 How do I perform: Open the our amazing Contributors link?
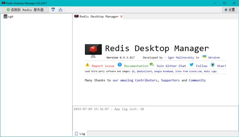135,80
